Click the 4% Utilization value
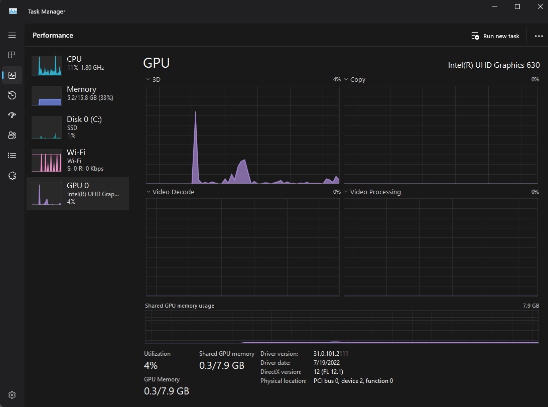548x407 pixels. (x=151, y=365)
